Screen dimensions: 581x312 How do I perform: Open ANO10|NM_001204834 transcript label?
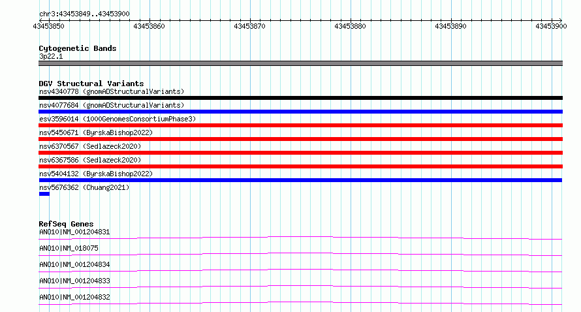coord(74,264)
